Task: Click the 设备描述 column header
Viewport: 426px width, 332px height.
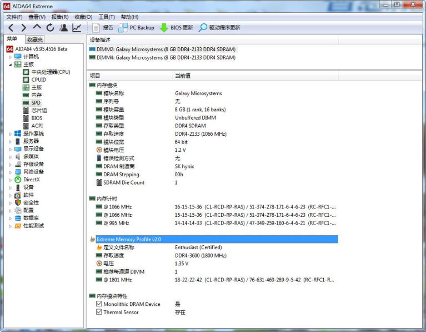Action: (x=213, y=40)
